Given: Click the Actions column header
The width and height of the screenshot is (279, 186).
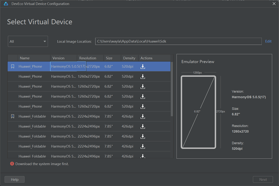Looking at the screenshot, I should pos(154,58).
